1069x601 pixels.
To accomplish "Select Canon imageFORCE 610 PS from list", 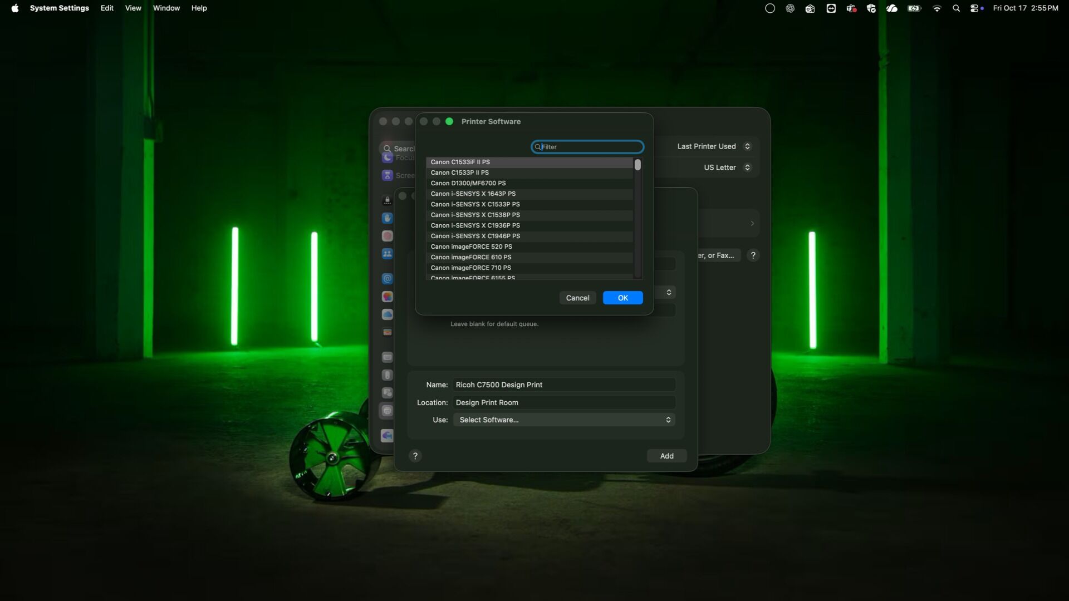I will [x=470, y=257].
